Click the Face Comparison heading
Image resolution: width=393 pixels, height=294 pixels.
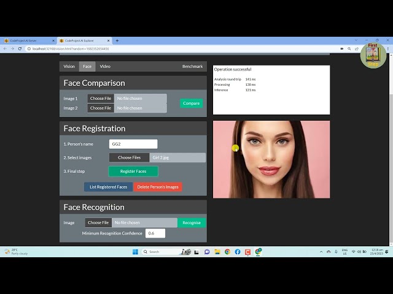tap(94, 83)
